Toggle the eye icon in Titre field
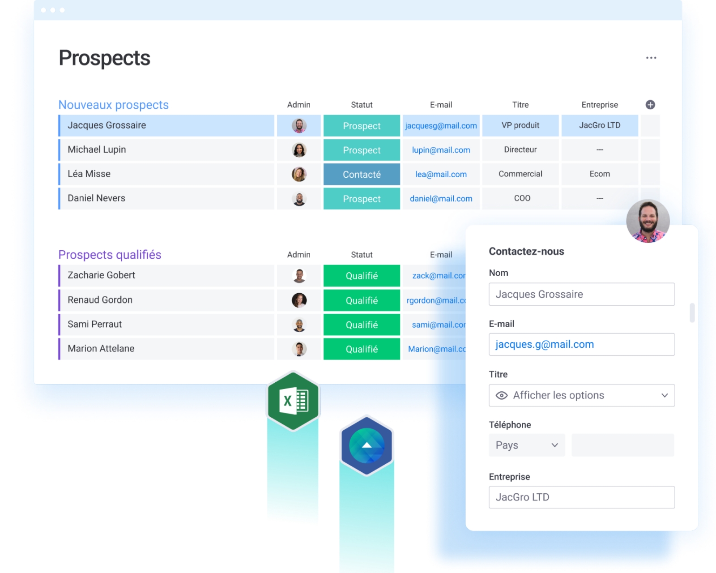 click(502, 395)
